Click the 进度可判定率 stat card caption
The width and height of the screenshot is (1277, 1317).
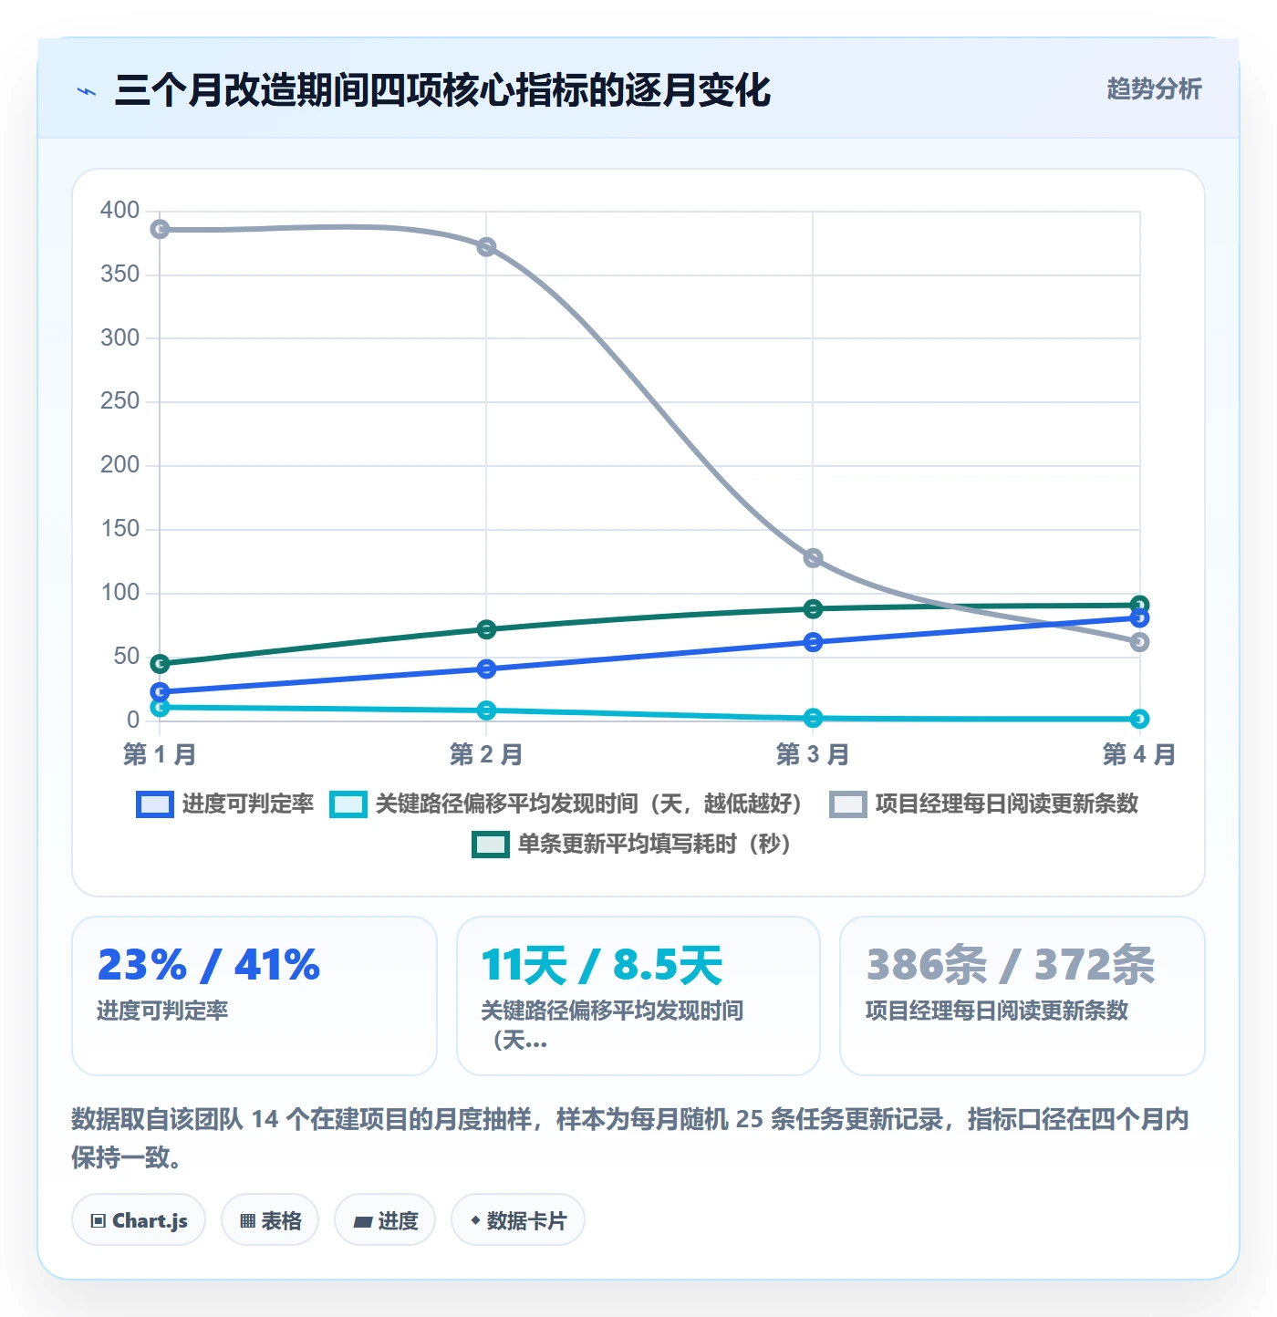[x=162, y=1011]
